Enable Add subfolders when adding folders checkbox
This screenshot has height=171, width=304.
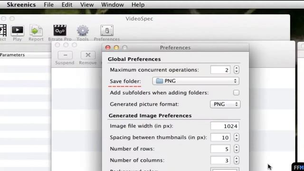coord(236,93)
